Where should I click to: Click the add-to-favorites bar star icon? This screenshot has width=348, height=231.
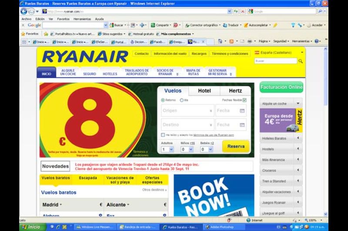pos(46,34)
